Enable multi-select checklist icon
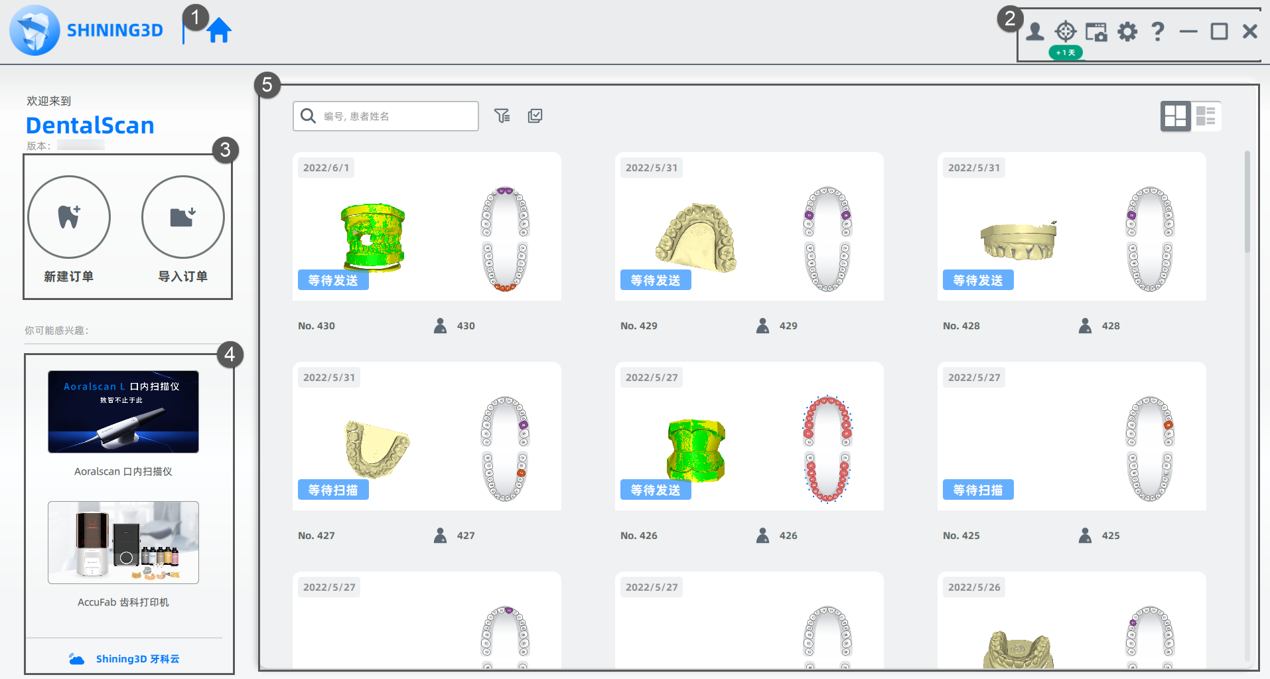Viewport: 1270px width, 679px height. pos(535,116)
